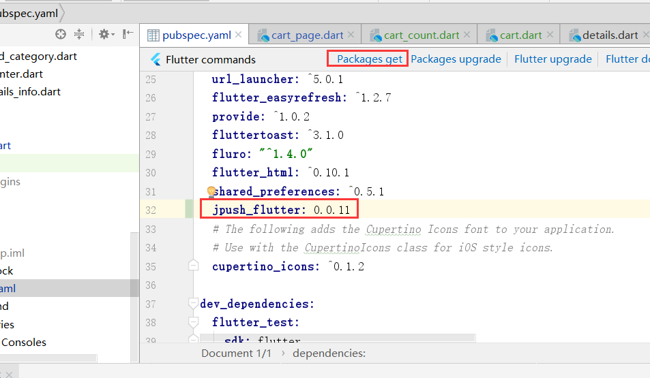Click the dev_dependencies: key

[257, 304]
